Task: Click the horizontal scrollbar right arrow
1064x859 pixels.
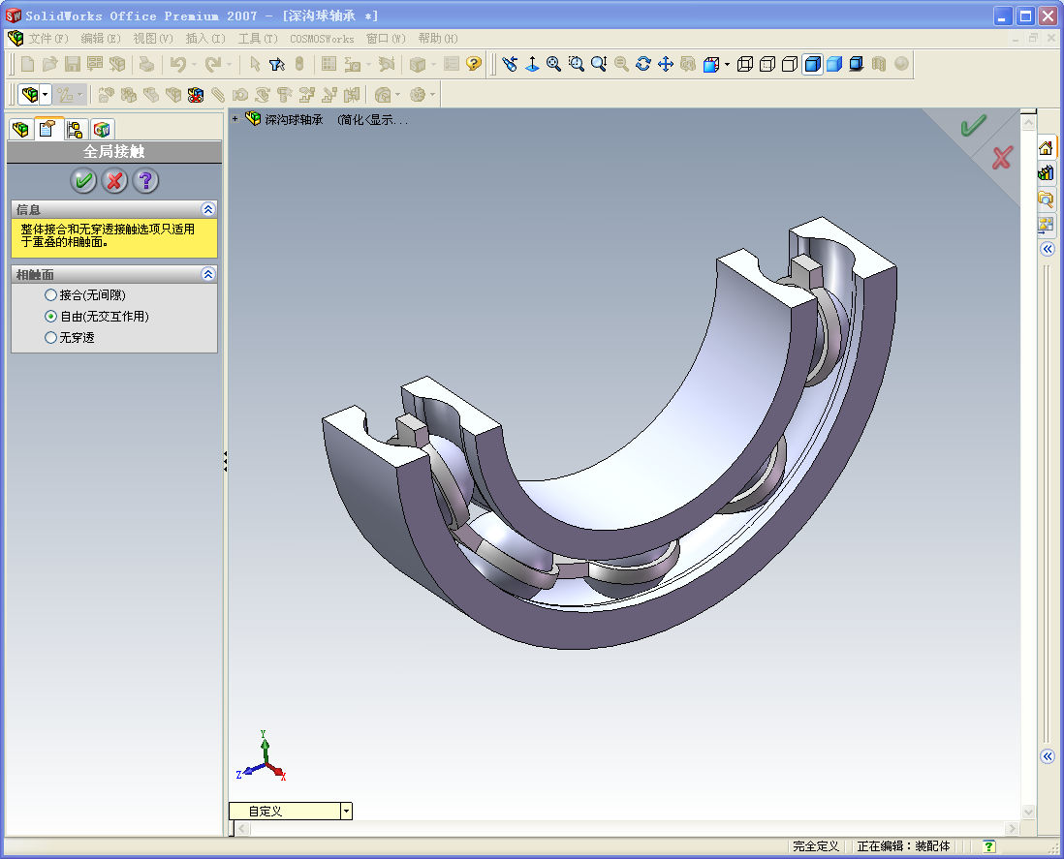Action: point(1013,828)
